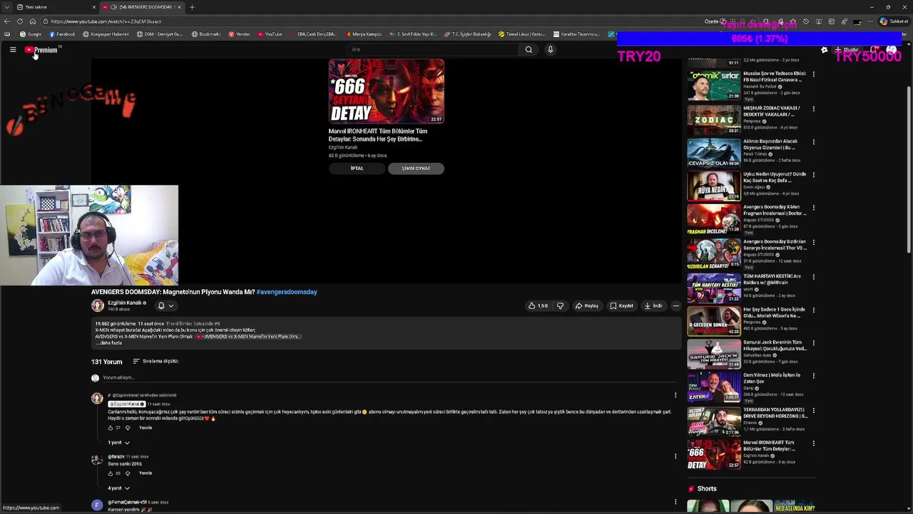Open the Konyaspor Haberleri bookmark
Image resolution: width=913 pixels, height=514 pixels.
[106, 34]
